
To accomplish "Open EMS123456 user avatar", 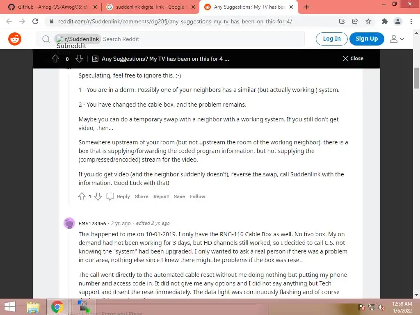I will coord(69,223).
